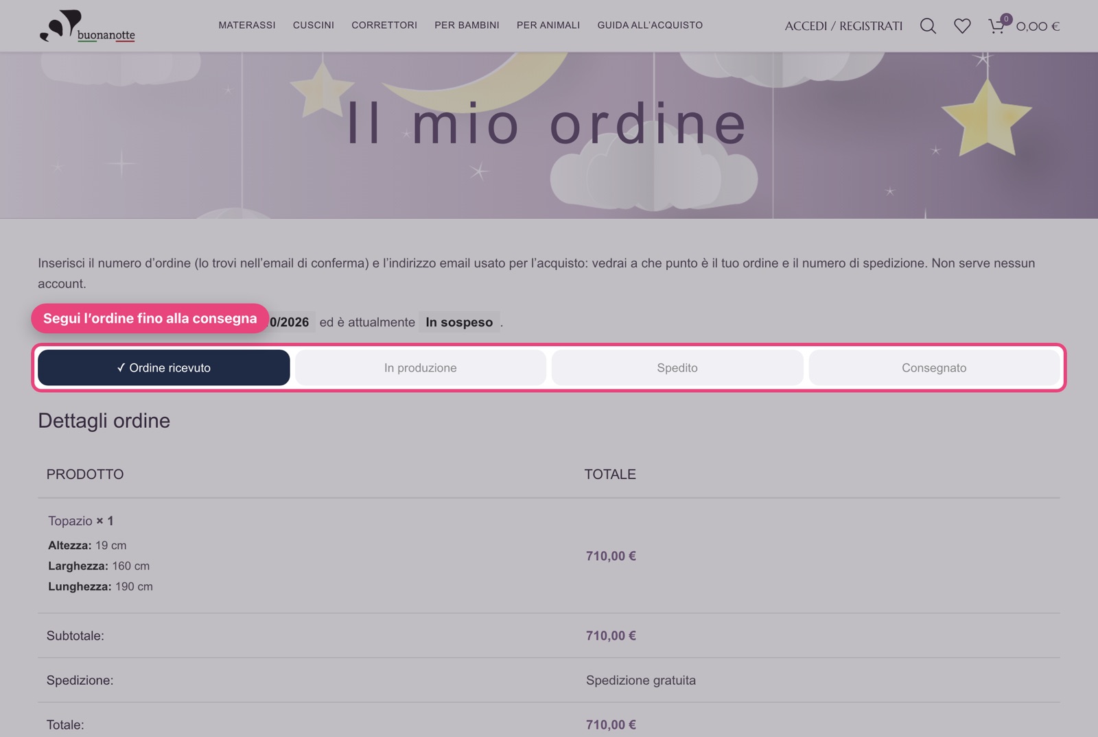Screen dimensions: 1098x737
Task: Select the Consegnato step
Action: tap(934, 367)
